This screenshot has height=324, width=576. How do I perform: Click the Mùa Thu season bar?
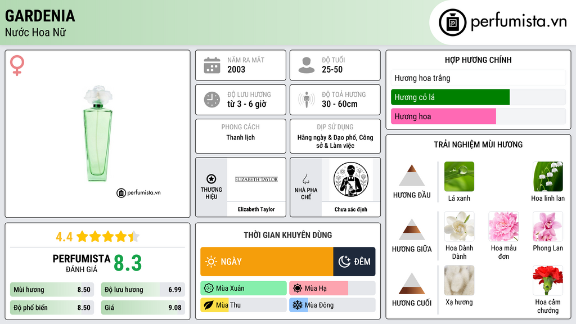pos(244,305)
